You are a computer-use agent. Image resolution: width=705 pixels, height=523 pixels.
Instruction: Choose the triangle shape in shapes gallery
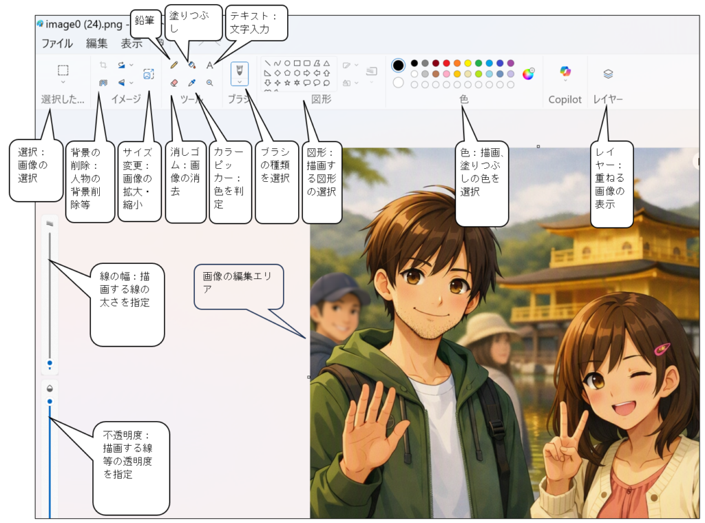click(327, 63)
